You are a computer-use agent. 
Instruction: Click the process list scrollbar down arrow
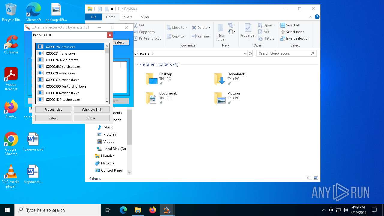pos(107,101)
